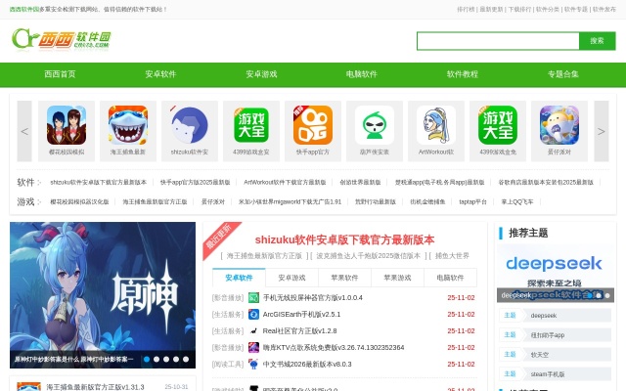This screenshot has height=391, width=626.
Task: Click the 樱花校园模拟 game icon
Action: tap(67, 125)
